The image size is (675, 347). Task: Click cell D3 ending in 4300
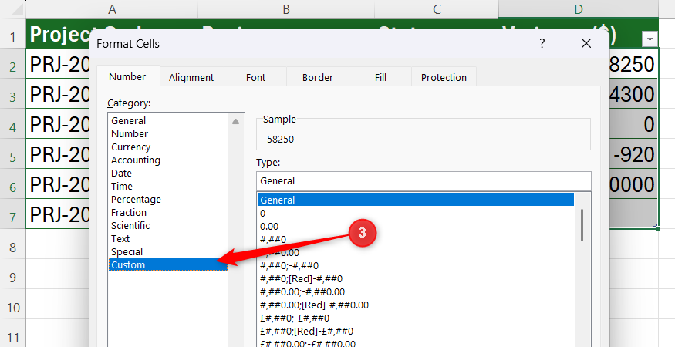point(633,94)
